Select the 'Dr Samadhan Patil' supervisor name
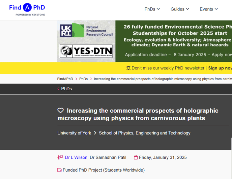This screenshot has height=179, width=232. point(108,157)
